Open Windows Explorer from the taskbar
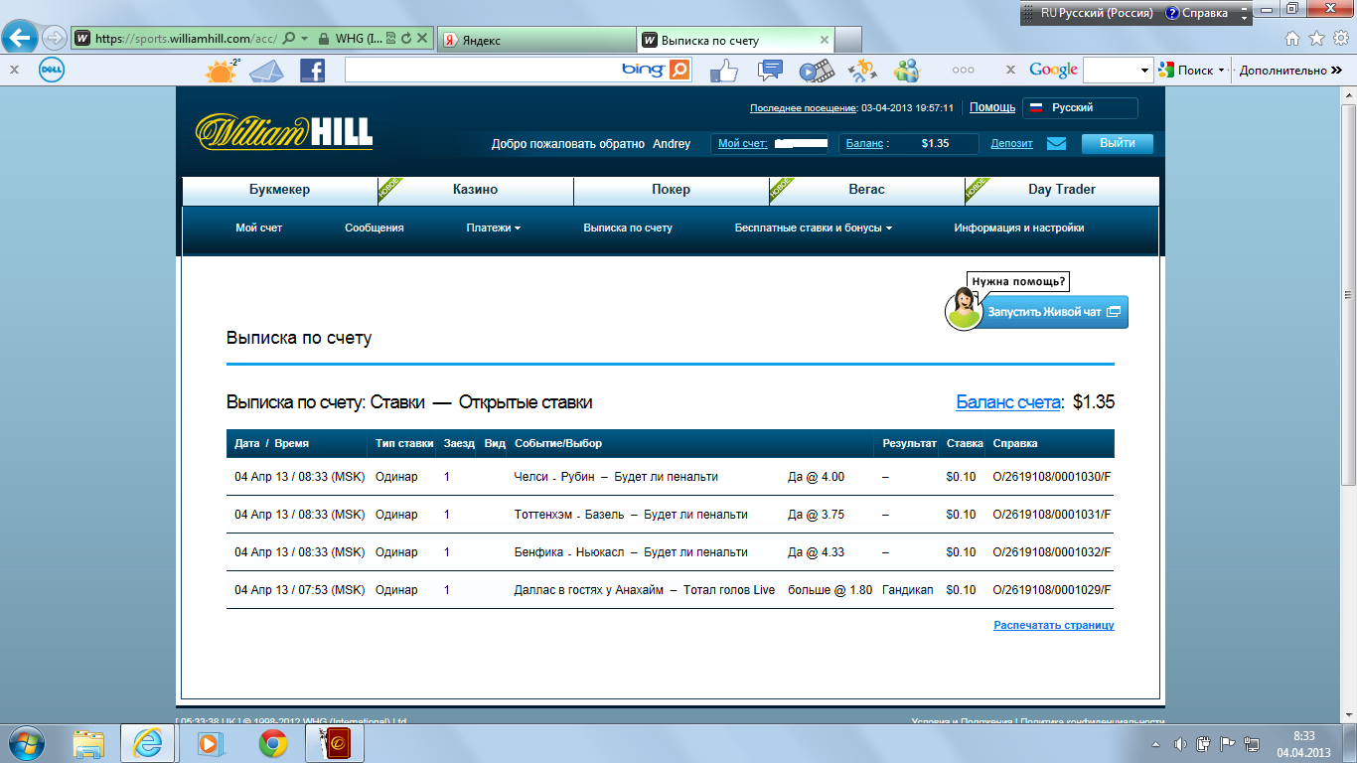The image size is (1357, 763). click(x=88, y=743)
